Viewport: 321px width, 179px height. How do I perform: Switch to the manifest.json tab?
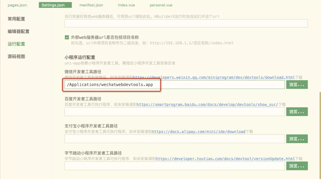[x=91, y=5]
